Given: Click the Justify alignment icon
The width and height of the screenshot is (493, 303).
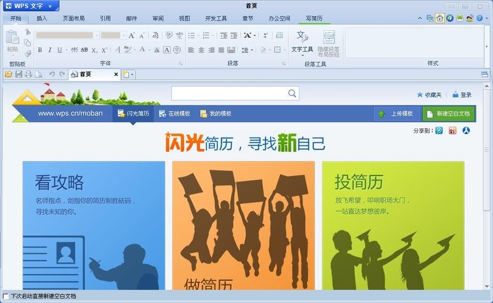Looking at the screenshot, I should click(x=221, y=50).
